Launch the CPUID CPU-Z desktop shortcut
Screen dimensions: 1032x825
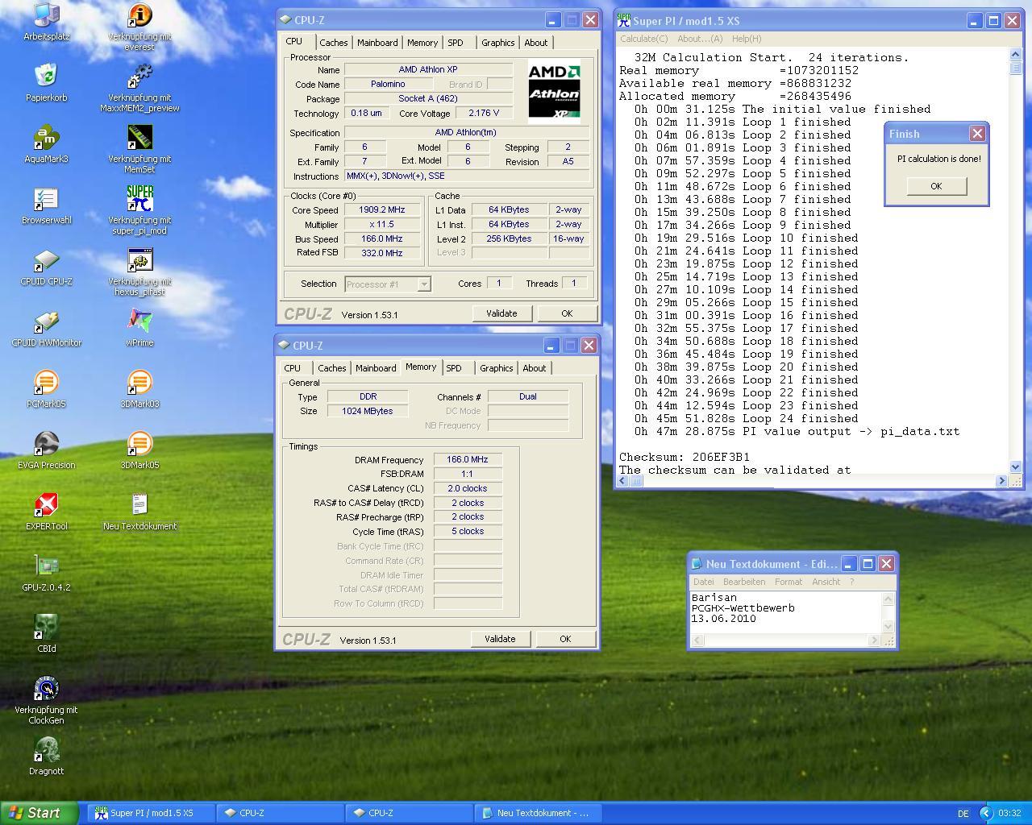pyautogui.click(x=47, y=266)
